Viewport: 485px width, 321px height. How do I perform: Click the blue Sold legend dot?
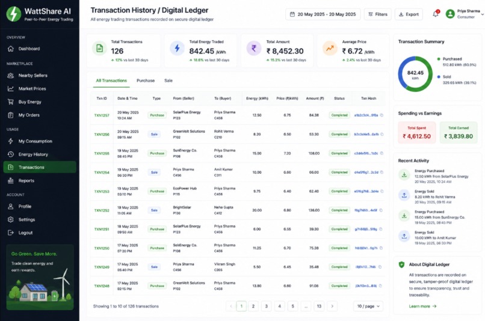pyautogui.click(x=439, y=76)
